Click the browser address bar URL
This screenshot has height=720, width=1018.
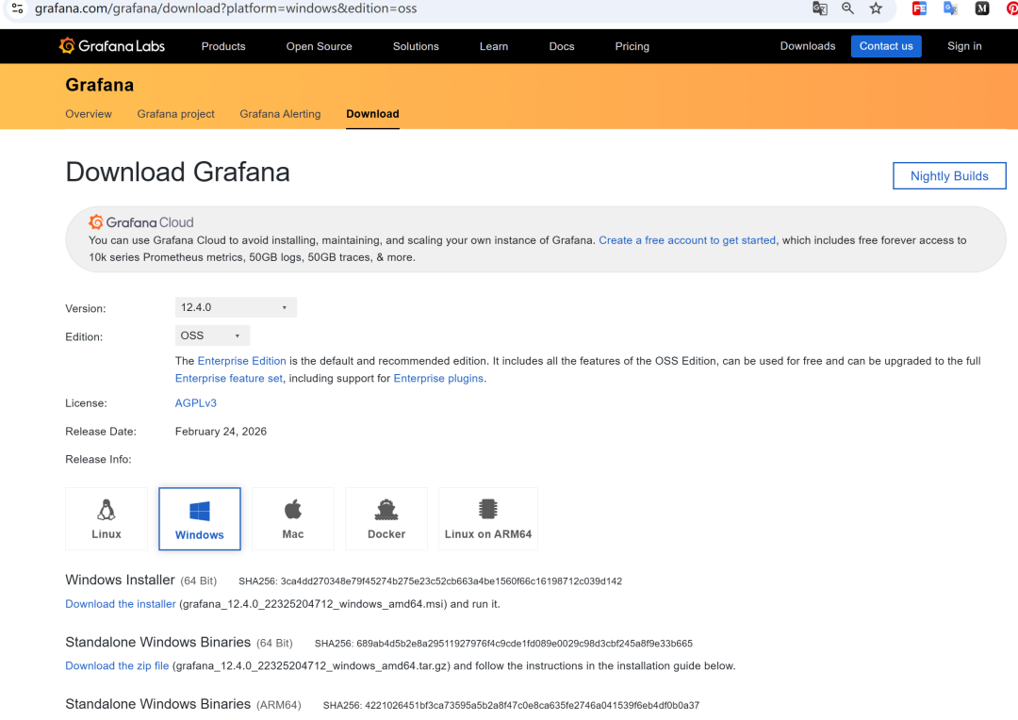tap(225, 8)
